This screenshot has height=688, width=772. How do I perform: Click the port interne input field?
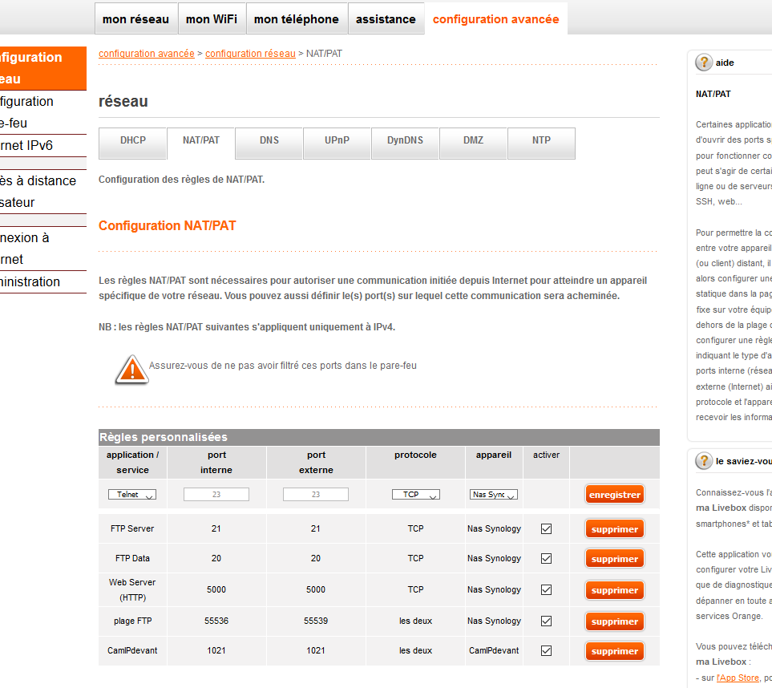tap(216, 495)
